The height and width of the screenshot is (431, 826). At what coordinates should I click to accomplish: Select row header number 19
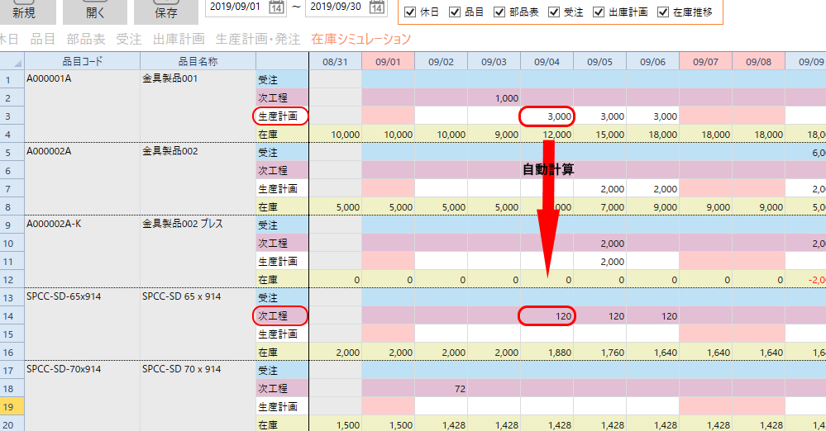[x=12, y=406]
